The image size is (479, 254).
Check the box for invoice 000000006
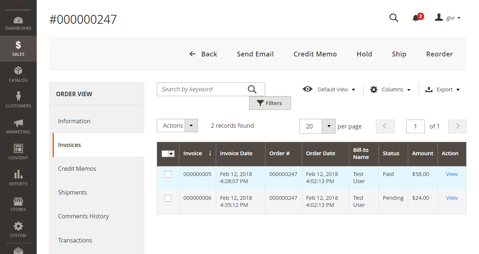(168, 198)
